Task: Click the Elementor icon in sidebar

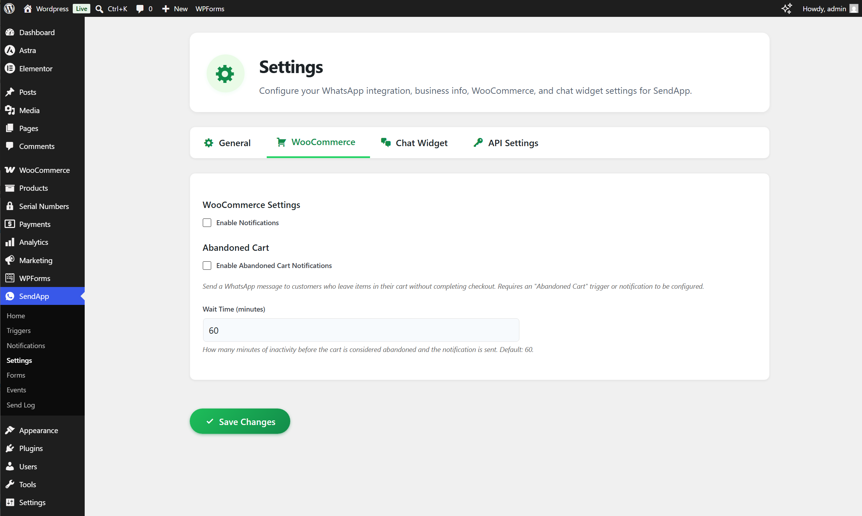Action: pos(10,68)
